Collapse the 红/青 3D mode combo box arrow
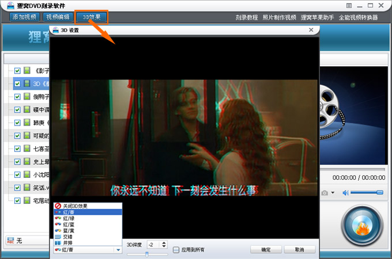This screenshot has height=259, width=392. click(118, 250)
